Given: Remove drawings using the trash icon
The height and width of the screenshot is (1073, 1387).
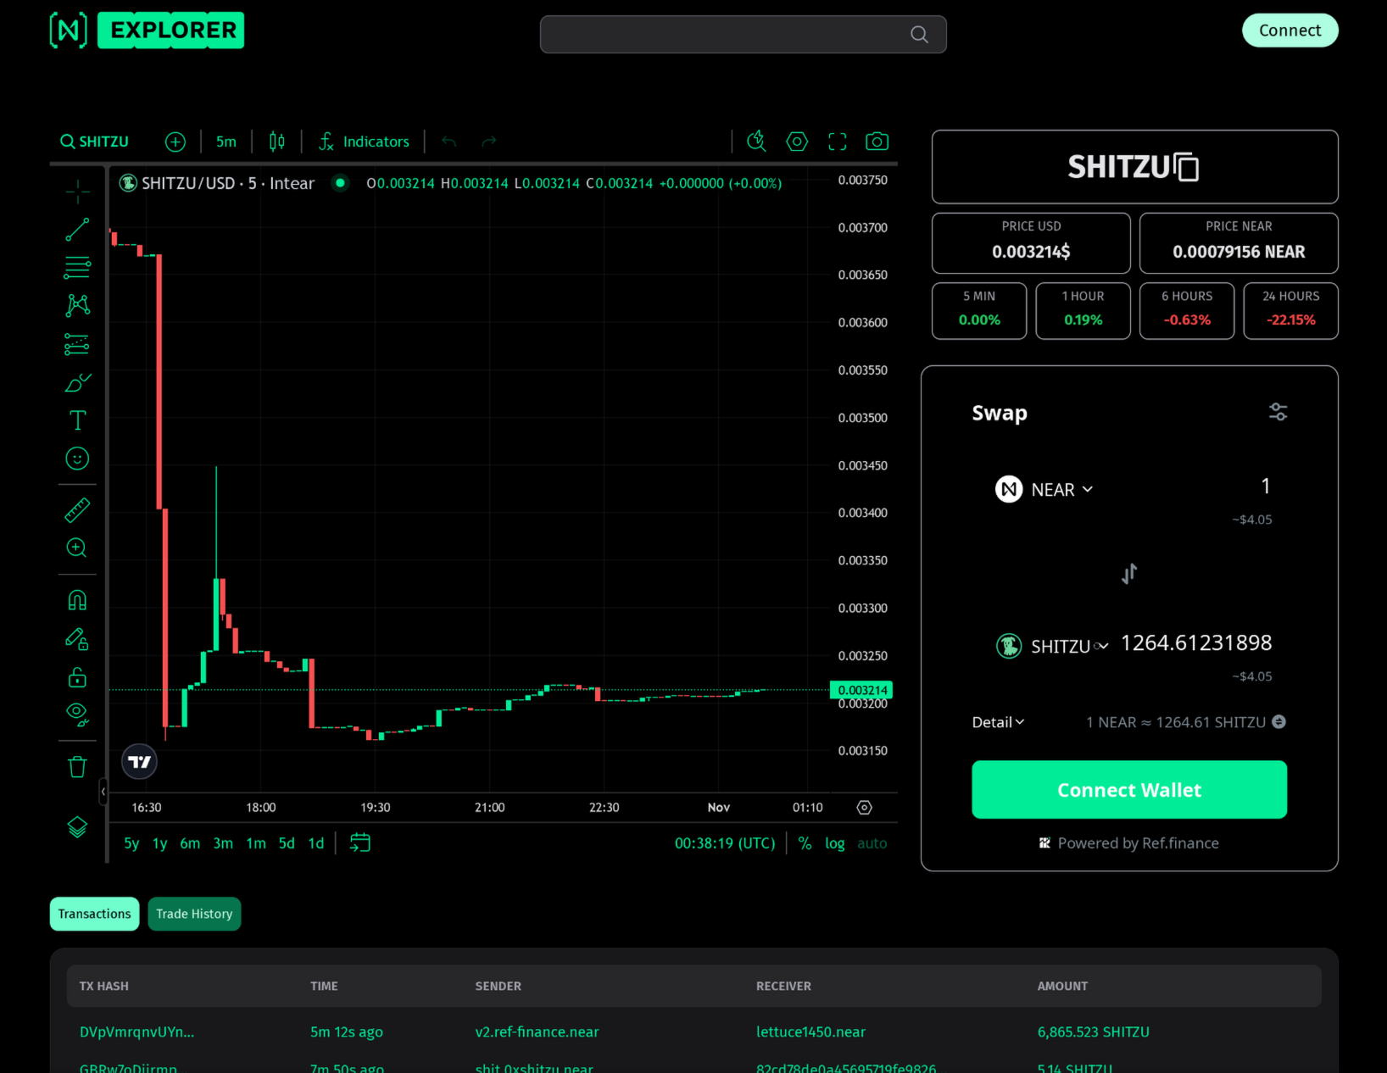Looking at the screenshot, I should [77, 766].
